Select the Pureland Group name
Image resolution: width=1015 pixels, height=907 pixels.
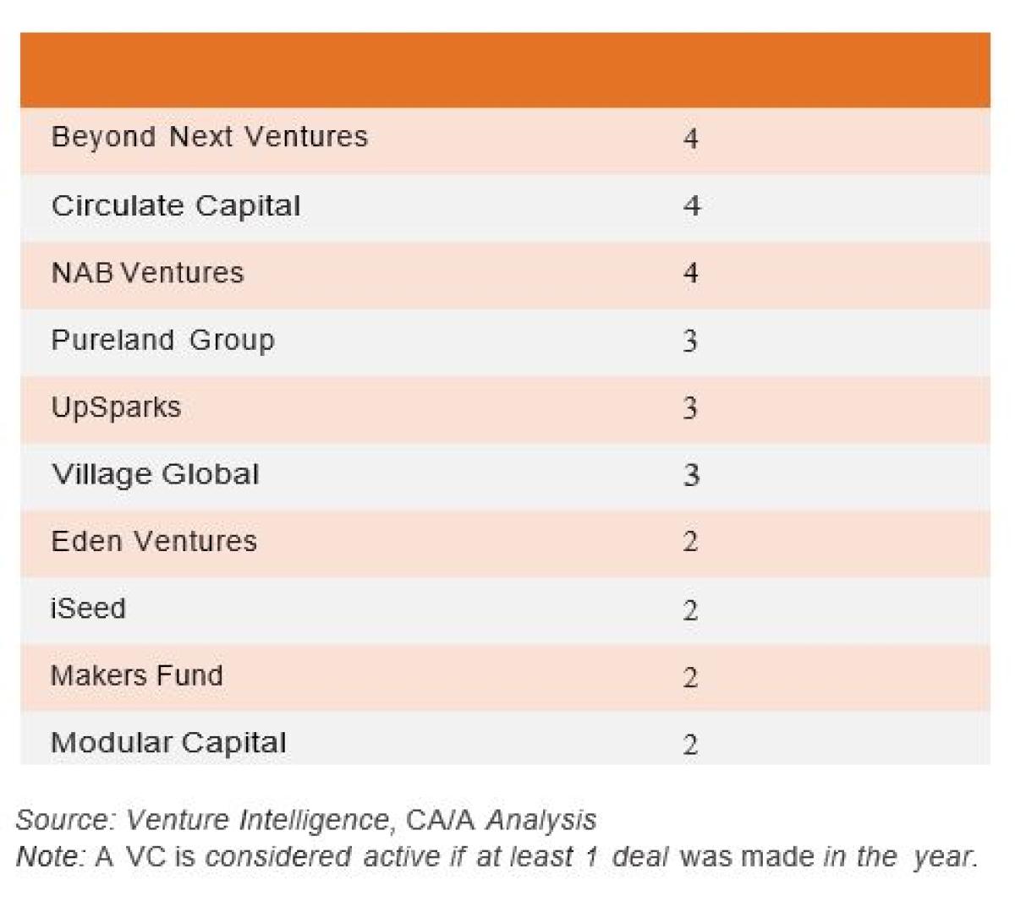coord(162,340)
